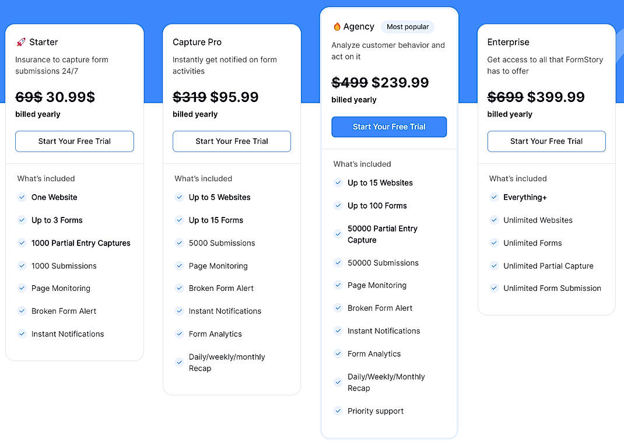Click the checkmark next to Up to 5 Websites
This screenshot has height=446, width=624.
(x=179, y=197)
